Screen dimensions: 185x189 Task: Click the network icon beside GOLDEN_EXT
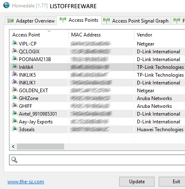15,90
